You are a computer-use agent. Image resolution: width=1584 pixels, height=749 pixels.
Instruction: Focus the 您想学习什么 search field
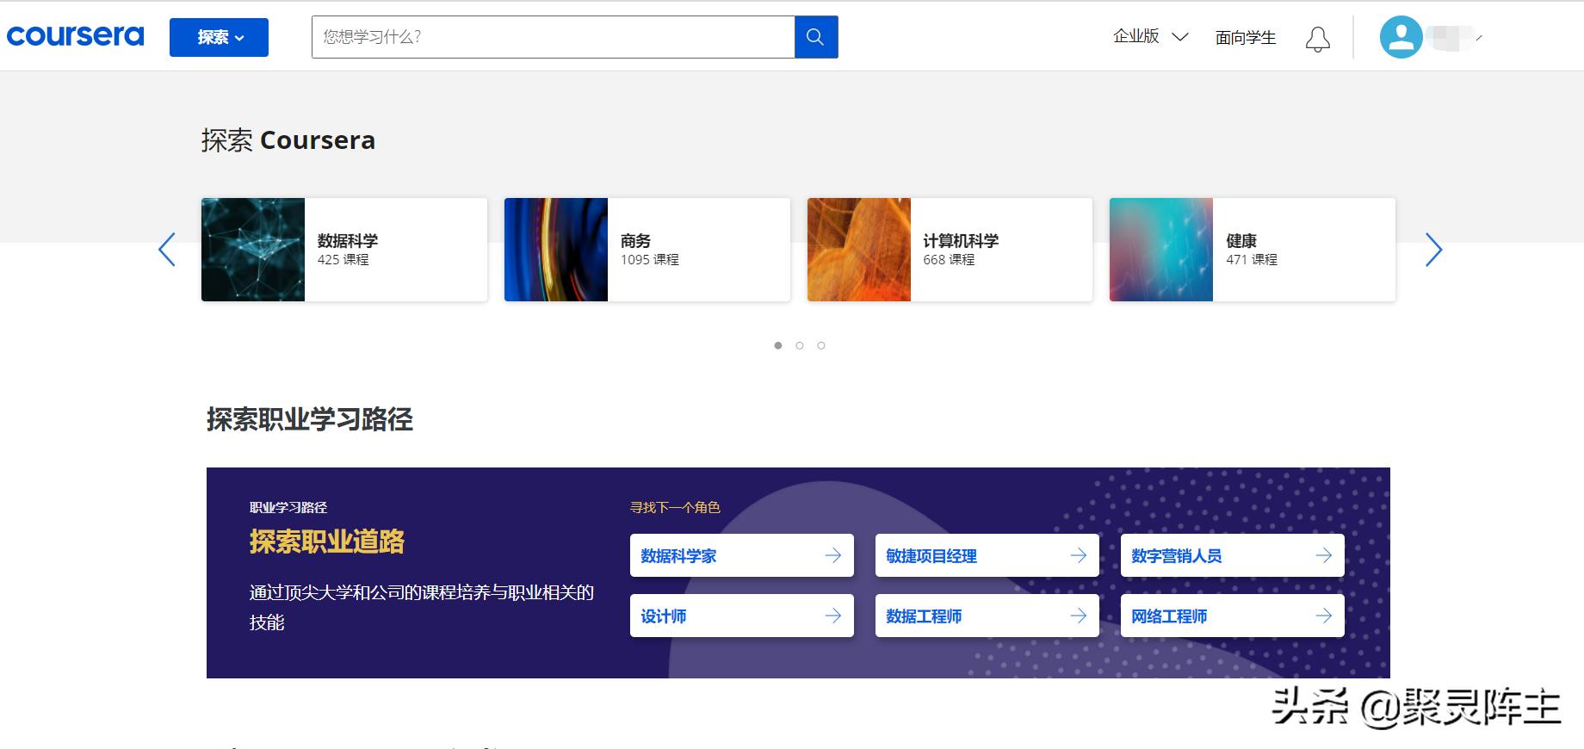(x=553, y=37)
